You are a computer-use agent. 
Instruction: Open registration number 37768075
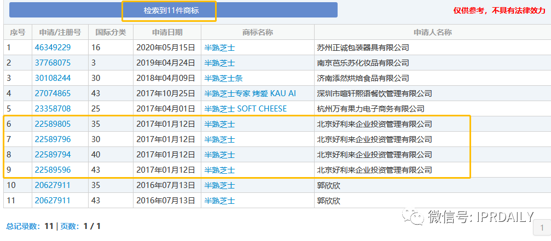pyautogui.click(x=53, y=63)
